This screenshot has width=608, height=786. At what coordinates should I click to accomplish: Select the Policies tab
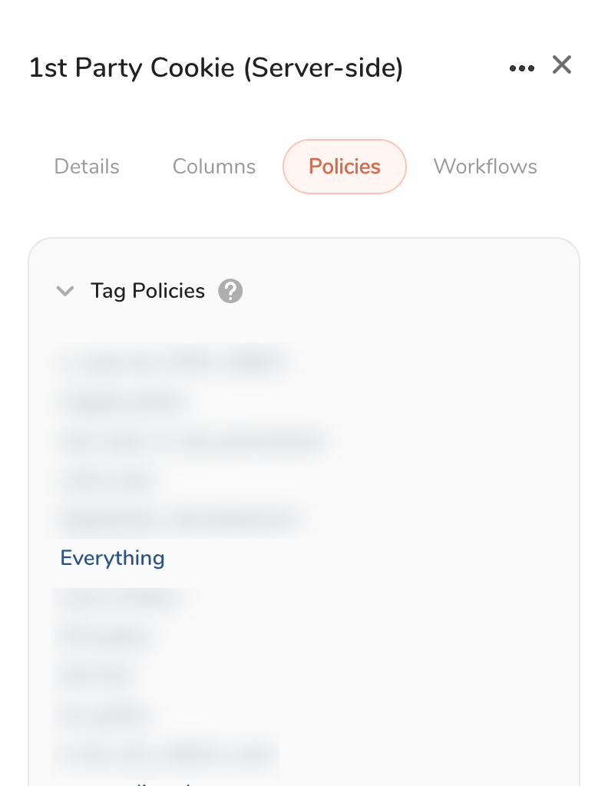[x=345, y=167]
